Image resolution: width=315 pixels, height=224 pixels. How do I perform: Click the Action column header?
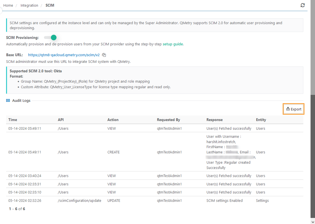113,120
